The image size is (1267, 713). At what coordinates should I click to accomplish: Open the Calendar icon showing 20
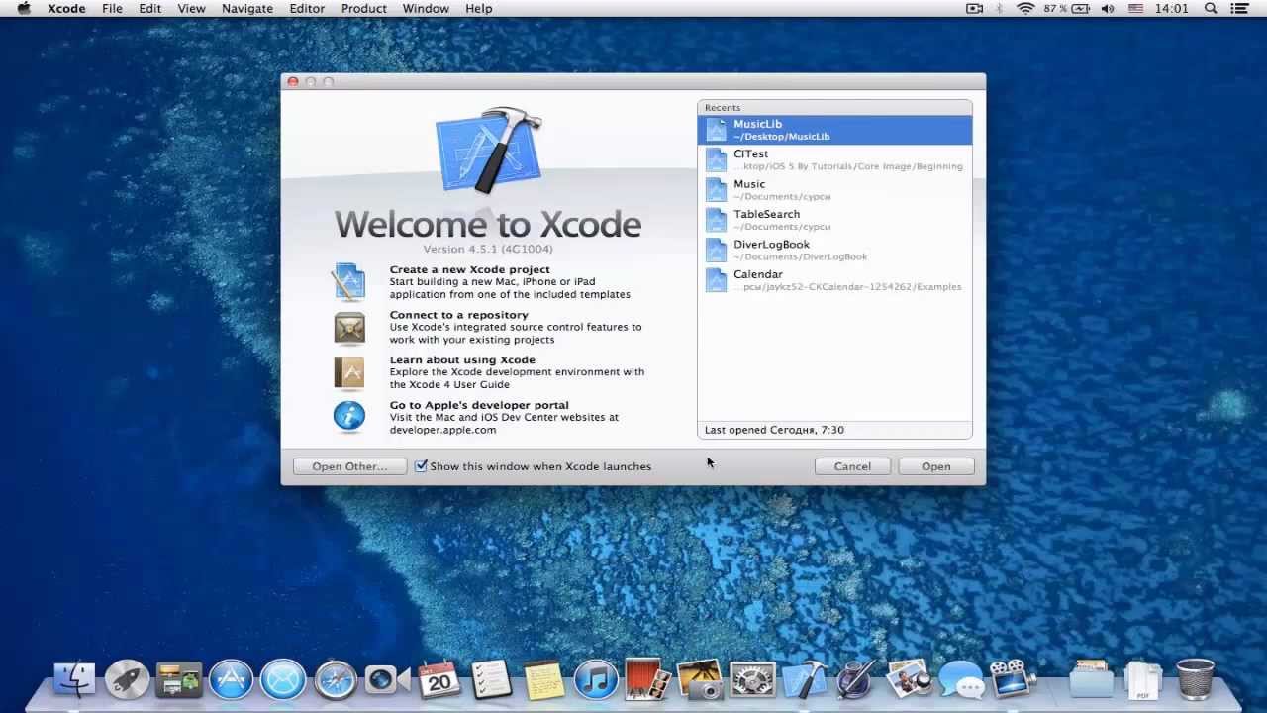pyautogui.click(x=439, y=679)
